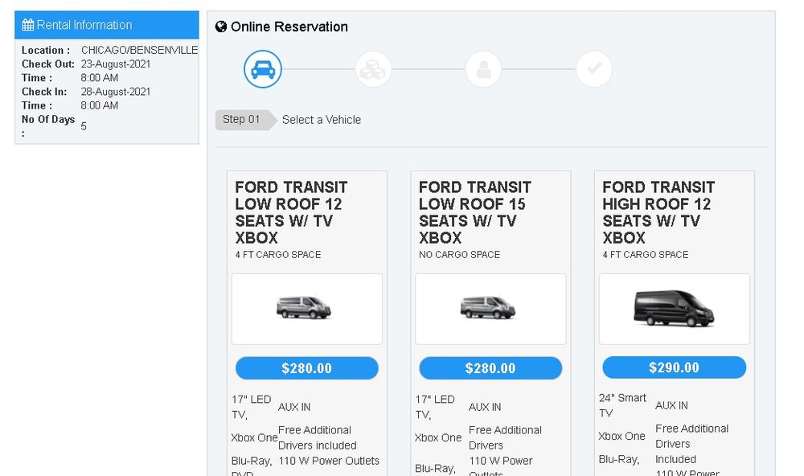
Task: Select the Low Roof 12 Seats van image
Action: (306, 309)
